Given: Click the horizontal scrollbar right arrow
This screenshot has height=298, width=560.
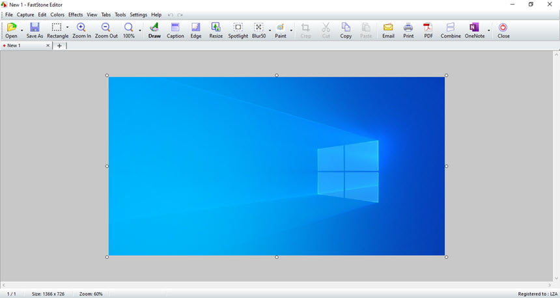Looking at the screenshot, I should tap(550, 285).
